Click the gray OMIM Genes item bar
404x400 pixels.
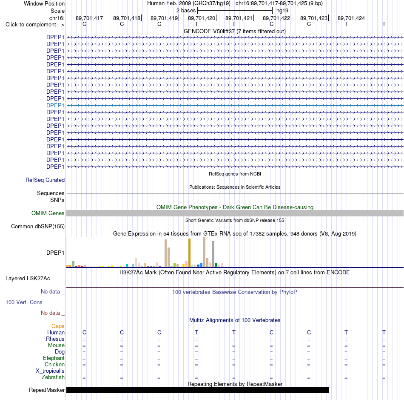click(235, 213)
